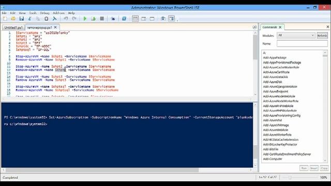The image size is (331, 186).
Task: Select Add-AzureDataDisk command
Action: [x=275, y=77]
